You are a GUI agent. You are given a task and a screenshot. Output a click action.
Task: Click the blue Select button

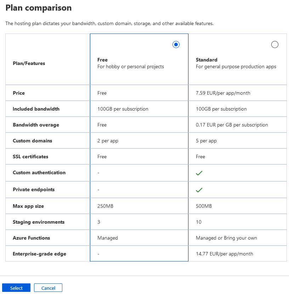pyautogui.click(x=16, y=288)
